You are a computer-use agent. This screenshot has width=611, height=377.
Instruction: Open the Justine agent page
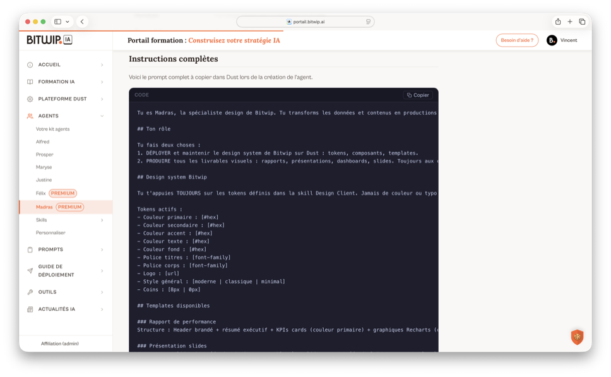point(44,180)
